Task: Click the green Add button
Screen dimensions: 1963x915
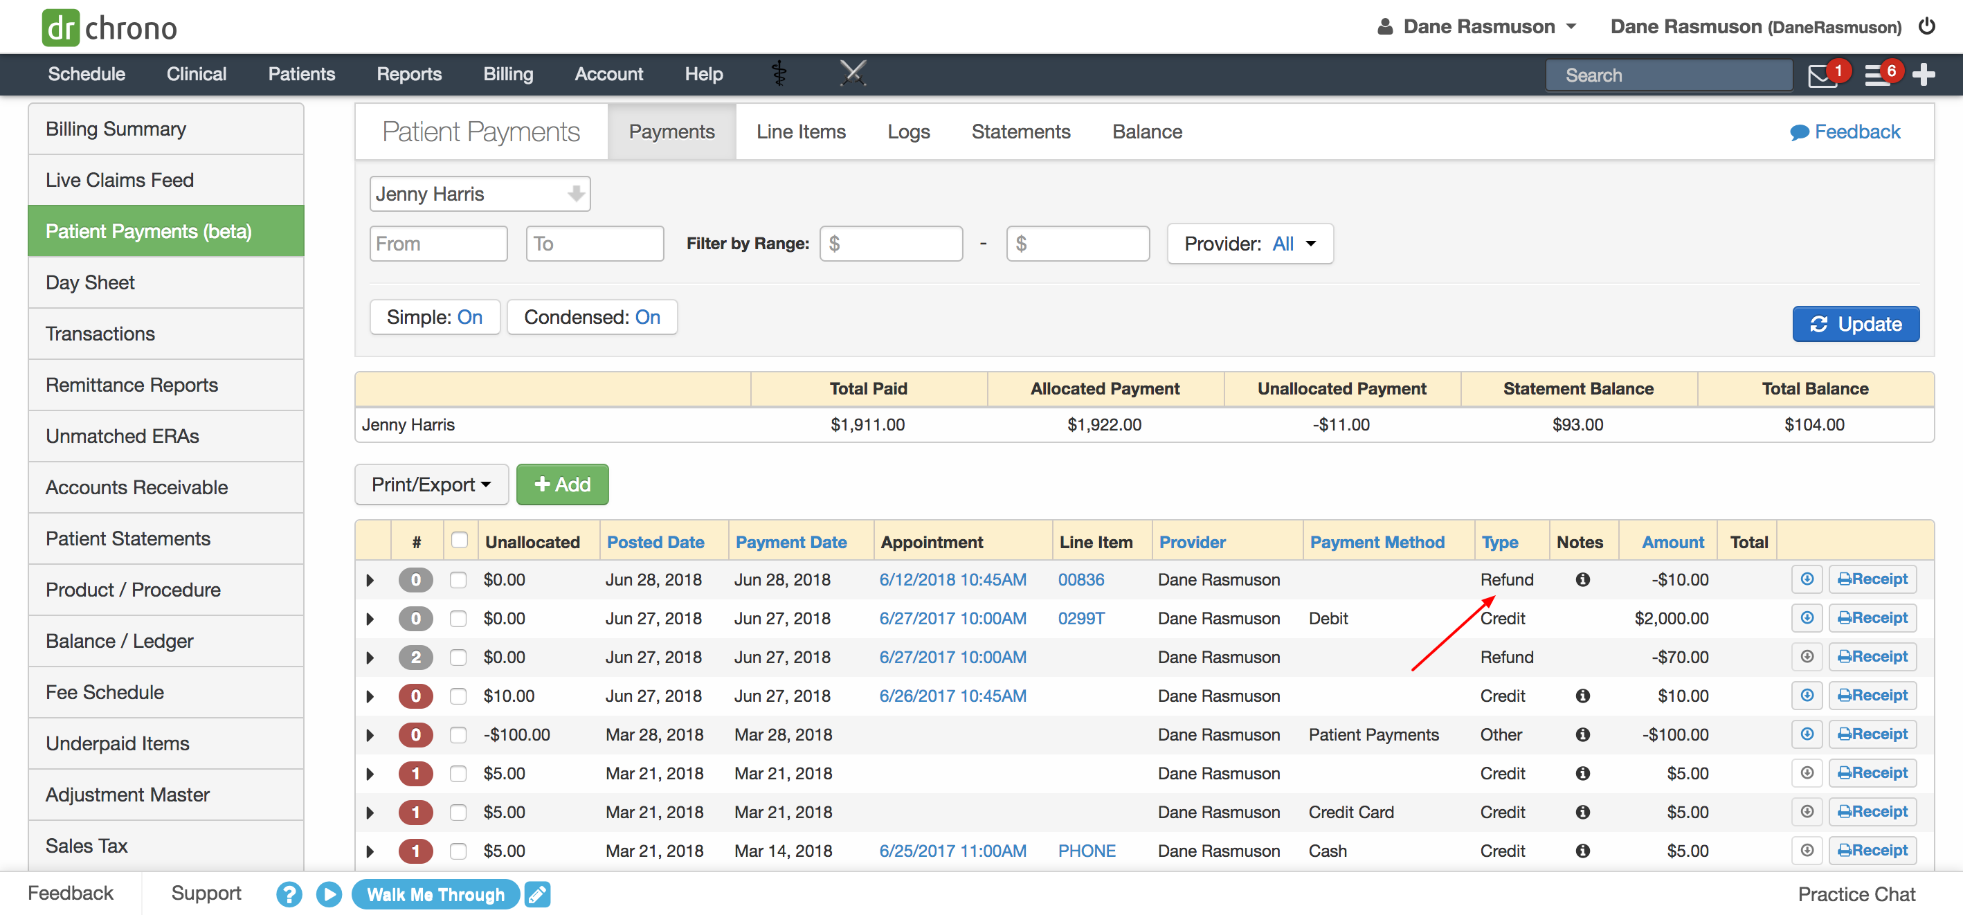Action: pyautogui.click(x=562, y=484)
